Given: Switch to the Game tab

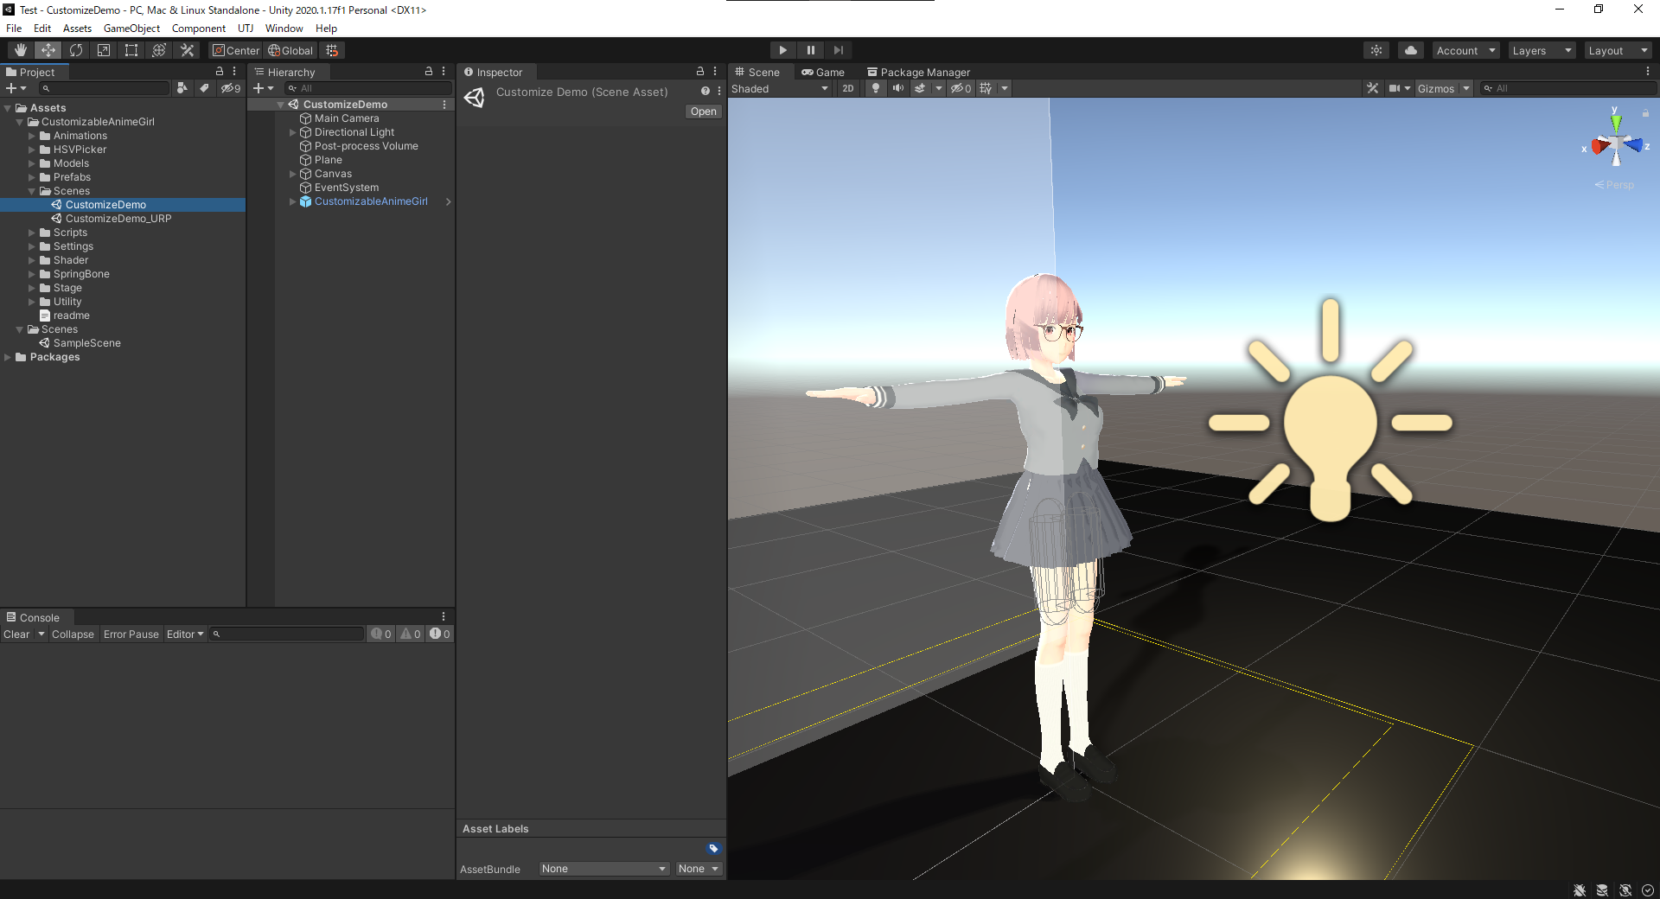Looking at the screenshot, I should coord(823,73).
